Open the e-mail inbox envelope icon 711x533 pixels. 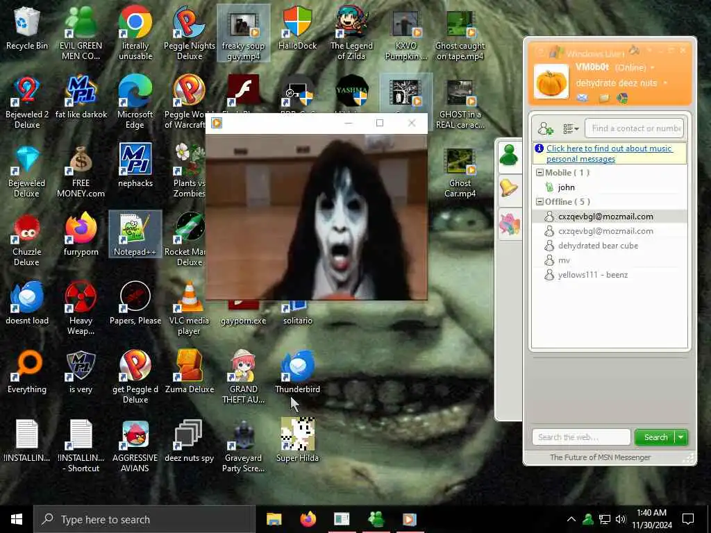point(583,97)
